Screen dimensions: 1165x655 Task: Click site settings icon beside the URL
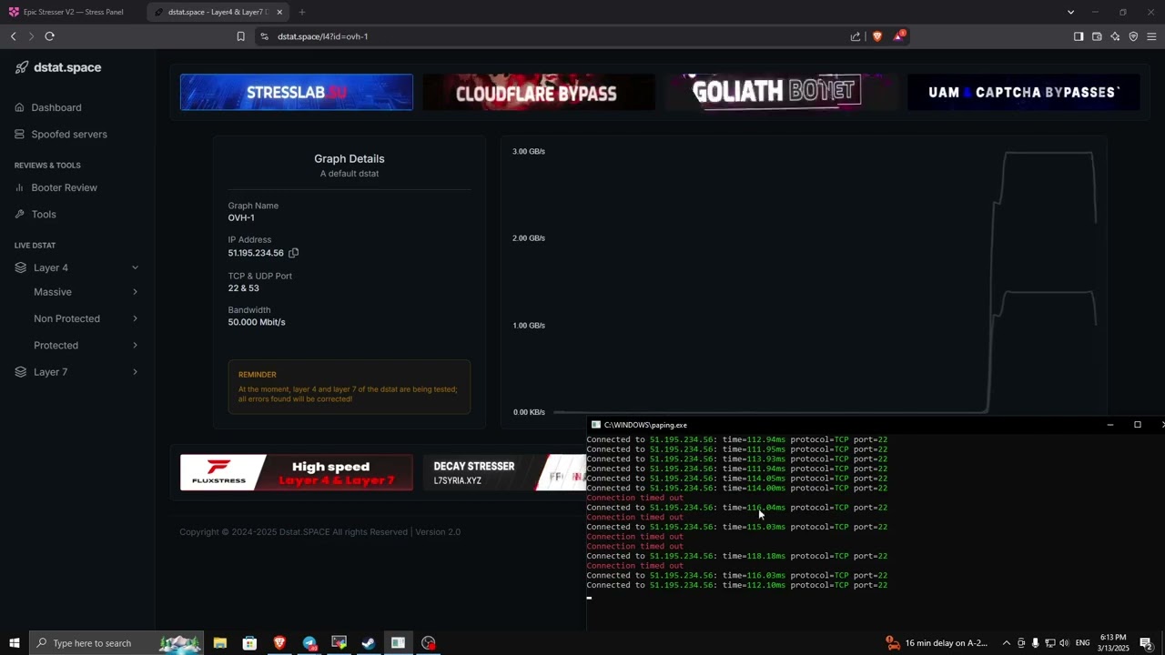click(x=264, y=36)
